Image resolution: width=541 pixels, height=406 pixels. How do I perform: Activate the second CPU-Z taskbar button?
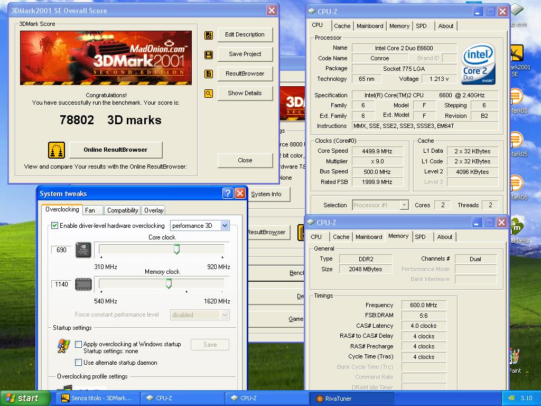pos(267,399)
